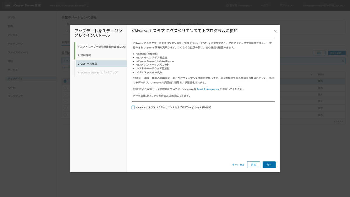
Task: Close the CEIP wizard dialog with X
Action: pyautogui.click(x=275, y=31)
